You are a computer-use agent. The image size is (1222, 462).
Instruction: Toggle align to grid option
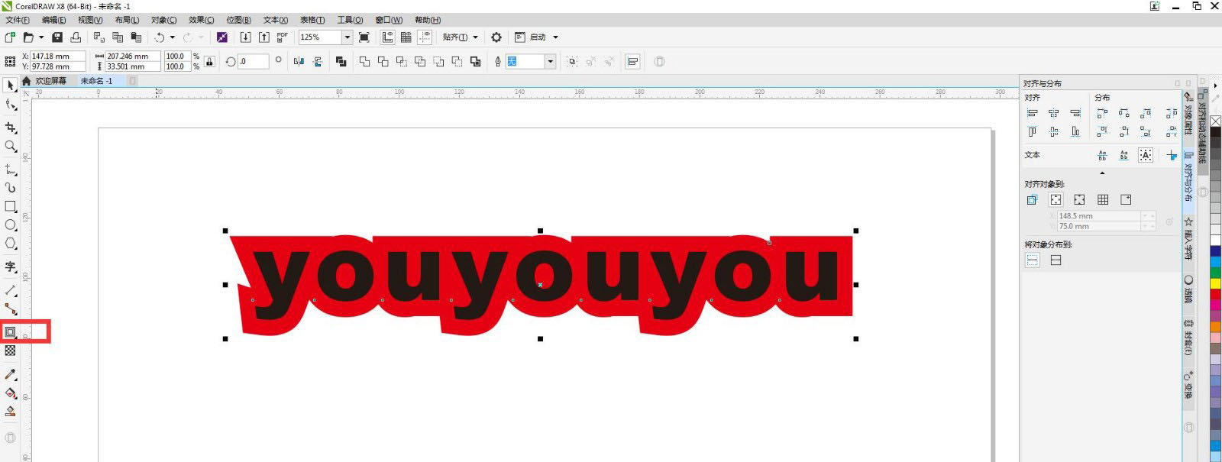tap(1103, 200)
